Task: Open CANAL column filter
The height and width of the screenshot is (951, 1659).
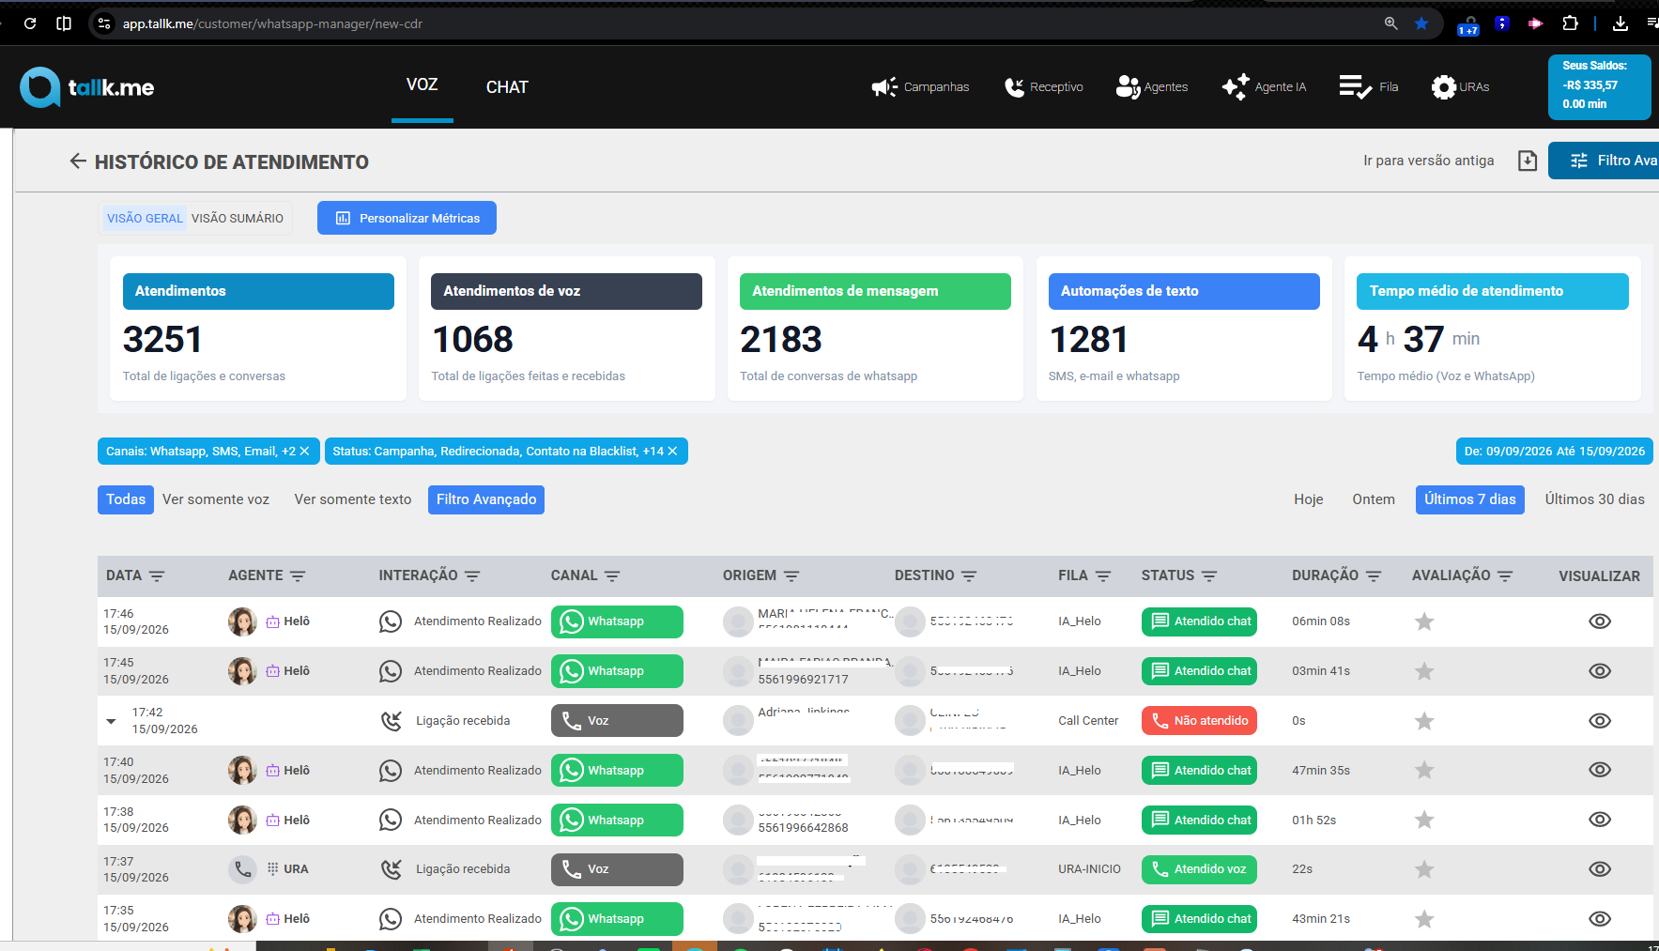Action: (612, 576)
